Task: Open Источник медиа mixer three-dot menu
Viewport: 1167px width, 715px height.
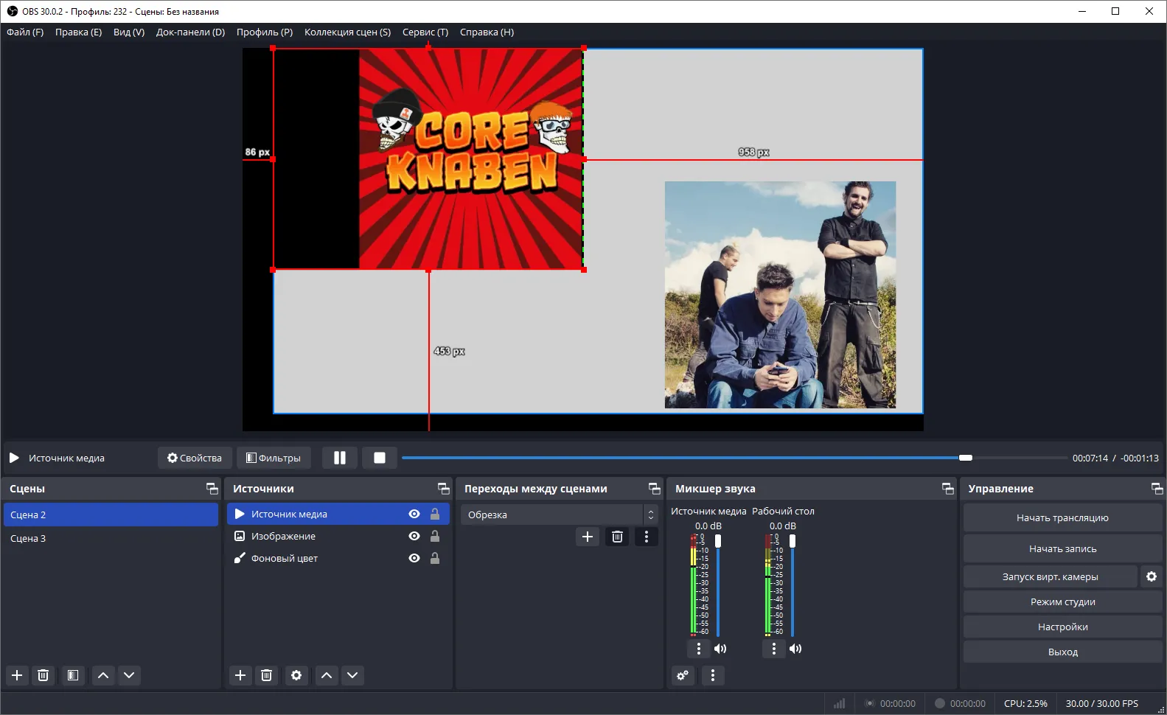Action: pyautogui.click(x=699, y=649)
